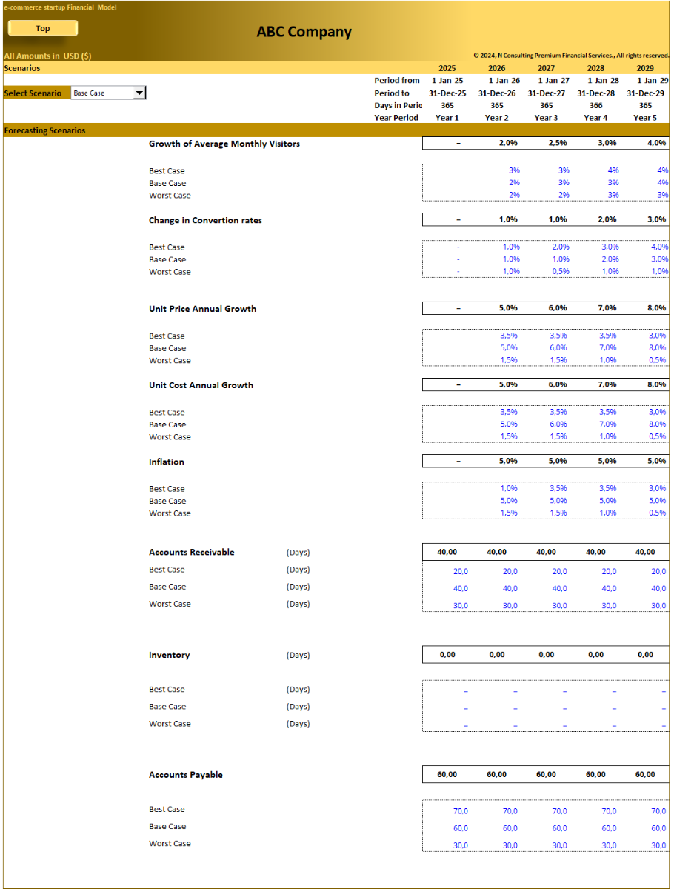Click Accounts Receivable 2025 summary value 40,00
The width and height of the screenshot is (674, 889).
pyautogui.click(x=447, y=553)
